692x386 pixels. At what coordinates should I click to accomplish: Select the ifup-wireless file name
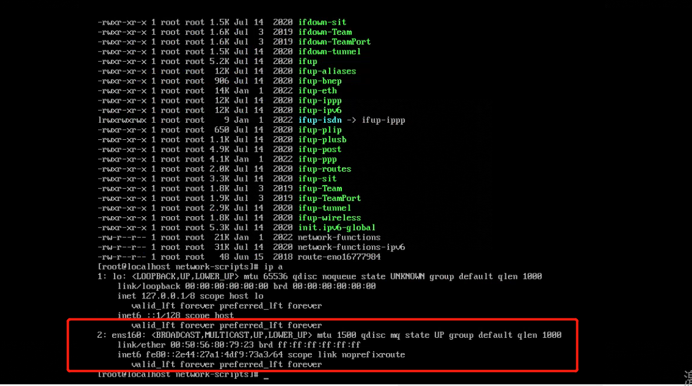pos(329,218)
